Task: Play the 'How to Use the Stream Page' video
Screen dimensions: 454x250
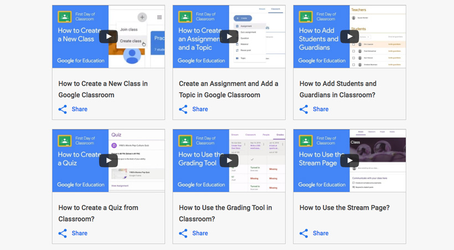Action: [x=349, y=161]
